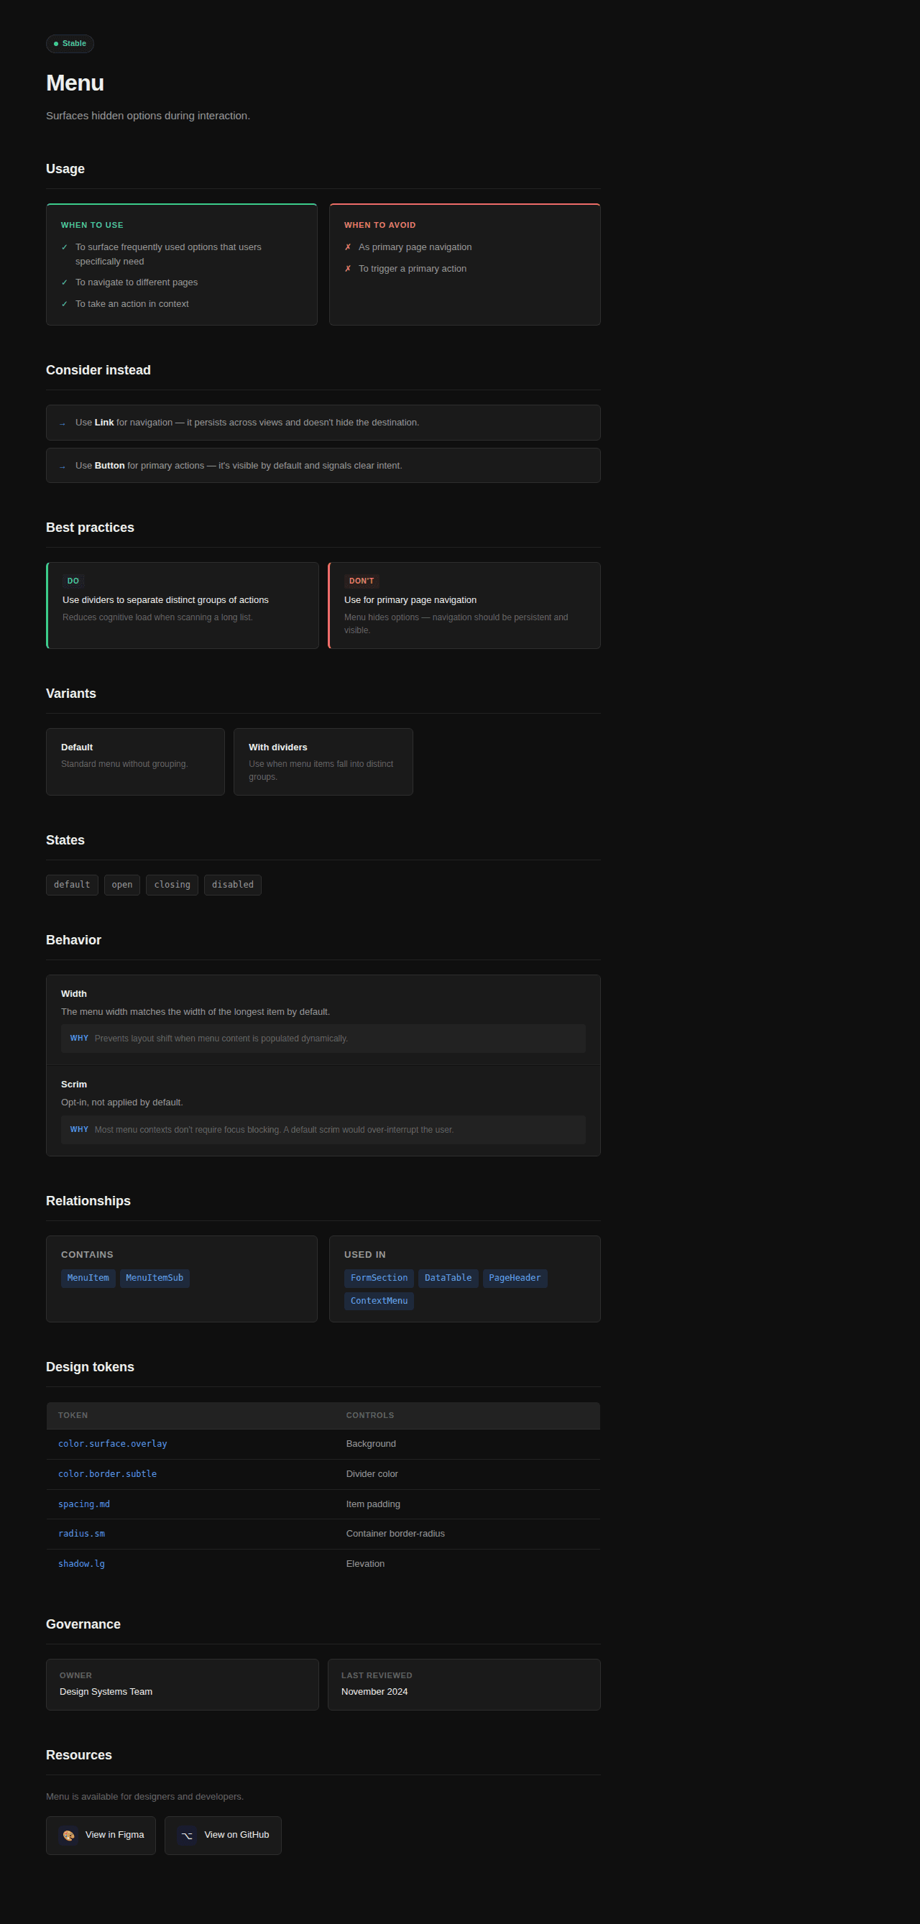Select the MenuItem component chip
This screenshot has height=1924, width=920.
[88, 1278]
